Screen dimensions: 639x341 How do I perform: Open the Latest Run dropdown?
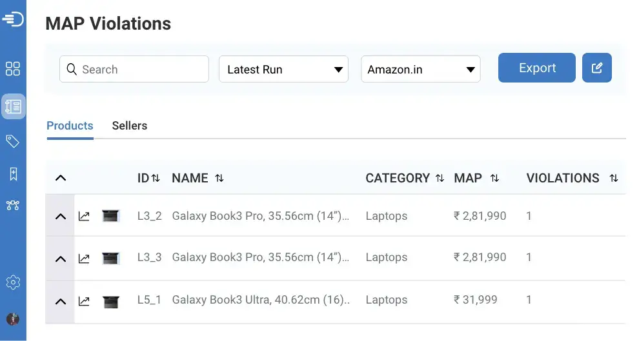pyautogui.click(x=284, y=70)
